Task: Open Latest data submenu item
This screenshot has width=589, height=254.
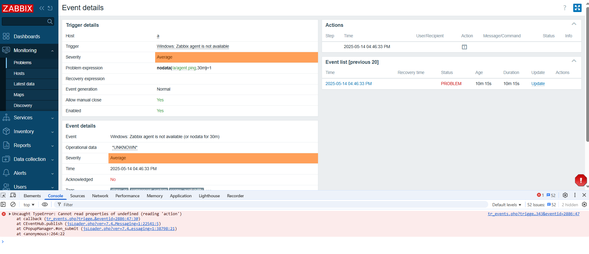Action: point(32,84)
